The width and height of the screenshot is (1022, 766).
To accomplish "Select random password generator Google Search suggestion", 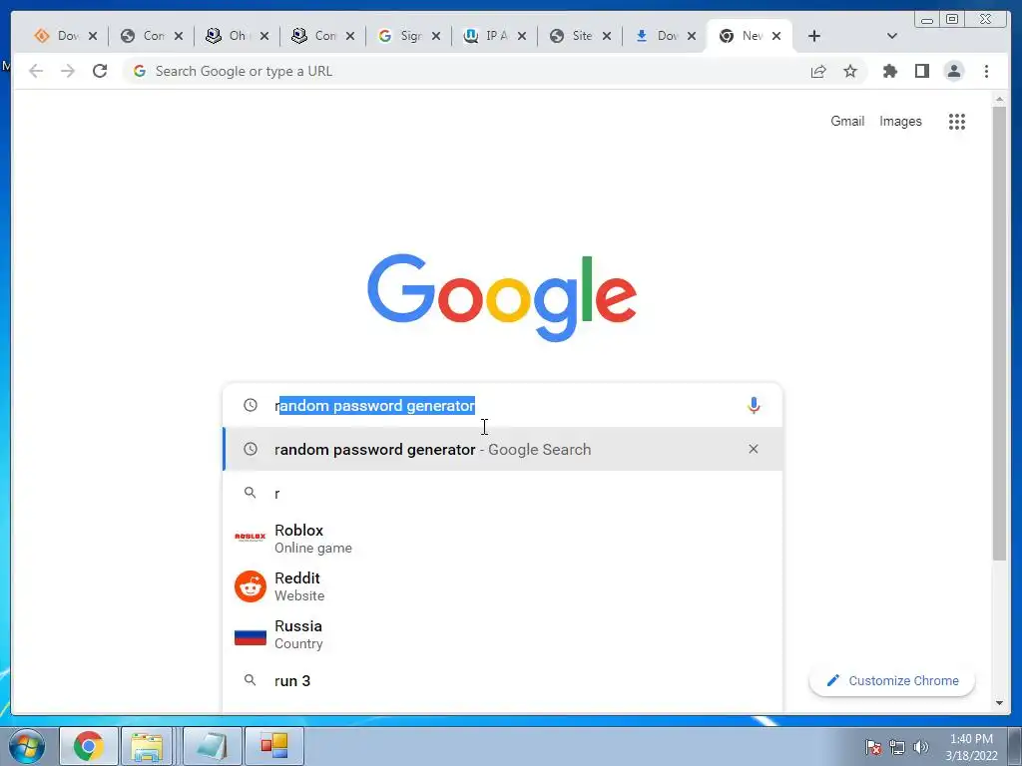I will click(x=503, y=449).
